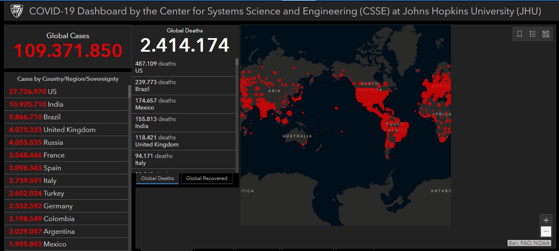The height and width of the screenshot is (251, 559).
Task: Click the Australia label on the map
Action: (297, 136)
